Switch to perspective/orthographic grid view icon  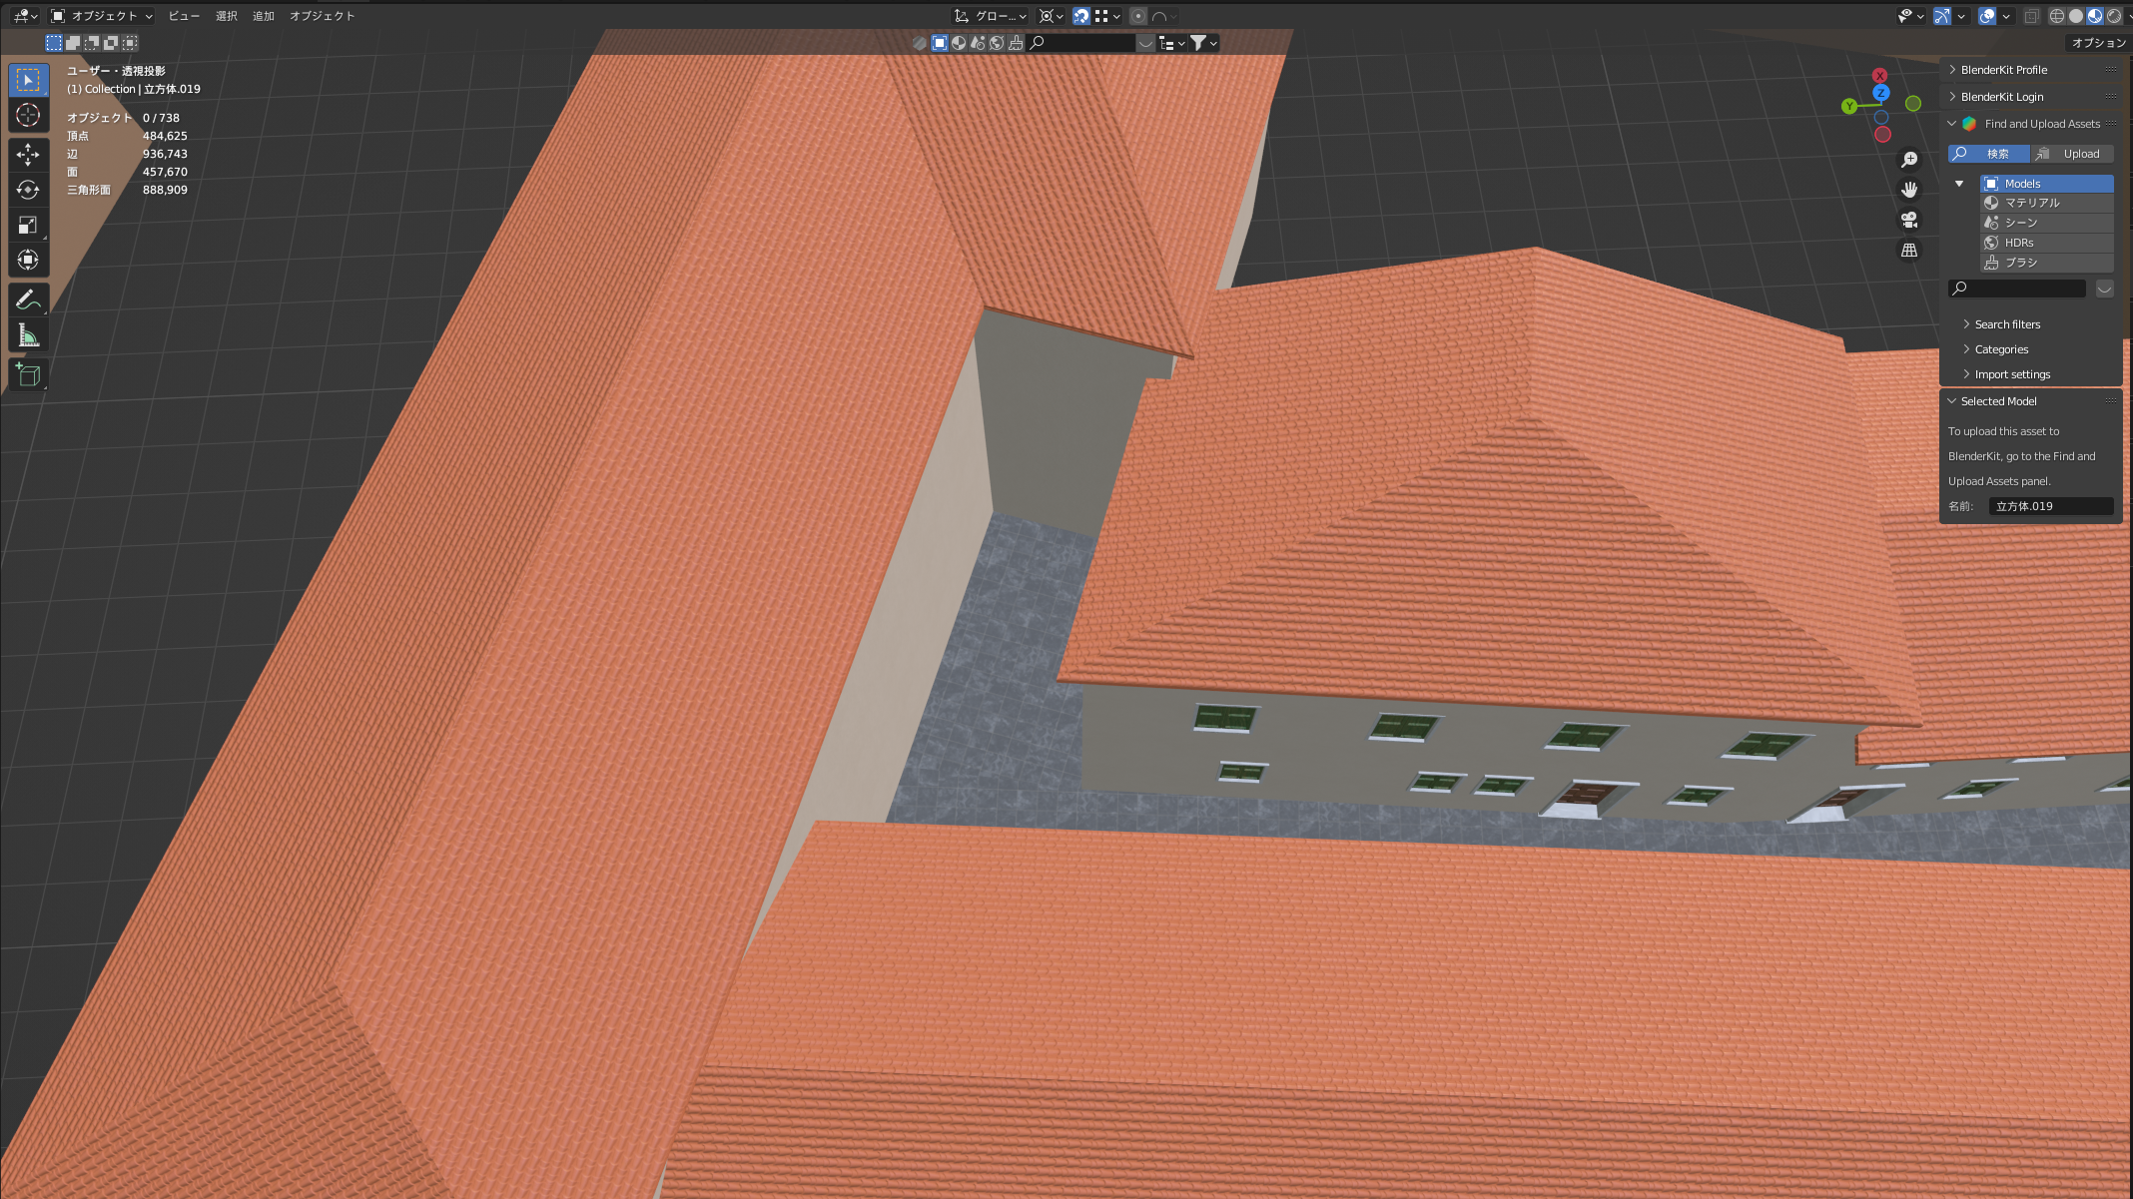1909,251
